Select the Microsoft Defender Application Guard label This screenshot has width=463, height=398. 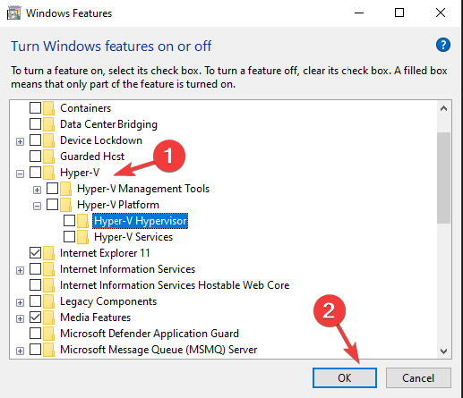pyautogui.click(x=150, y=334)
